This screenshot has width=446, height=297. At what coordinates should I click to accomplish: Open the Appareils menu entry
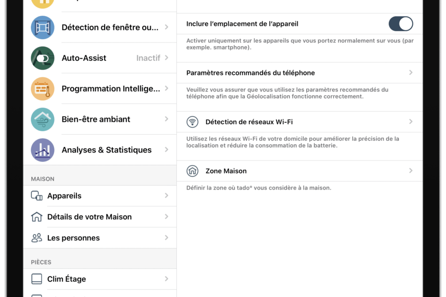point(100,196)
